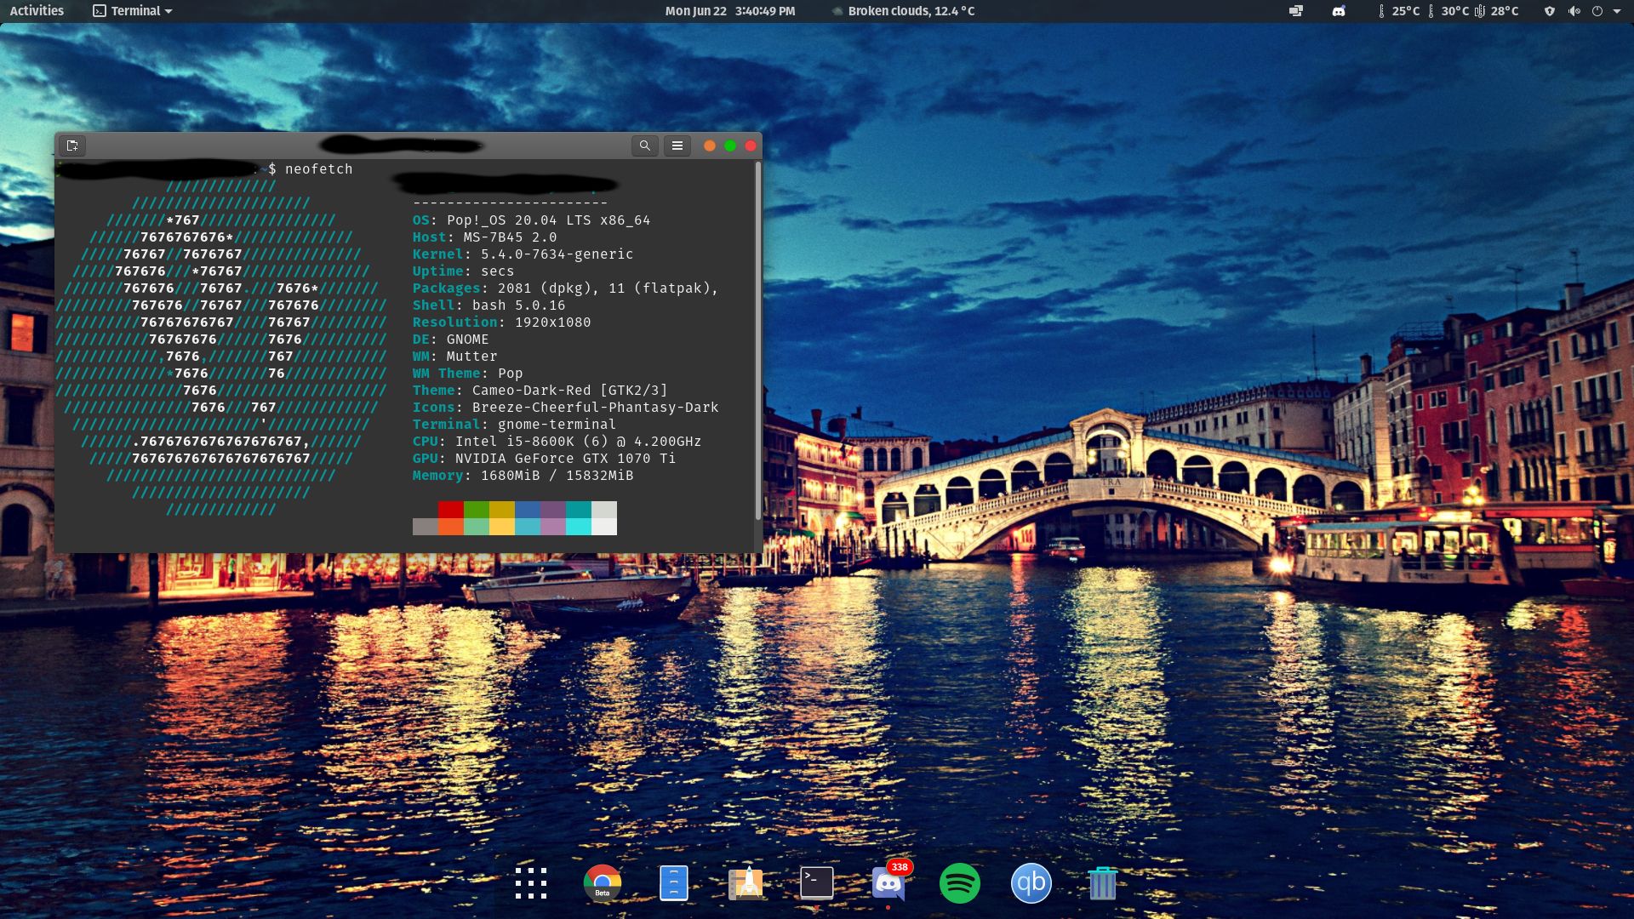The height and width of the screenshot is (919, 1634).
Task: Click the screenshot tool icon near the weather
Action: tap(1296, 11)
